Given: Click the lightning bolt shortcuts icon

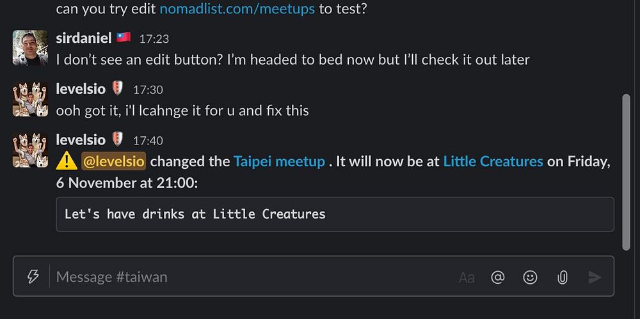Looking at the screenshot, I should (33, 277).
